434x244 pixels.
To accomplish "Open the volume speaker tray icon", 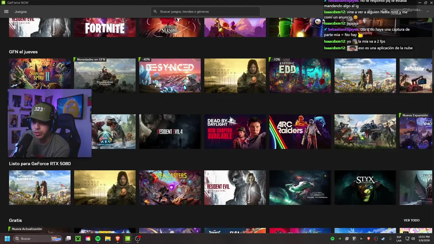I will tap(413, 239).
